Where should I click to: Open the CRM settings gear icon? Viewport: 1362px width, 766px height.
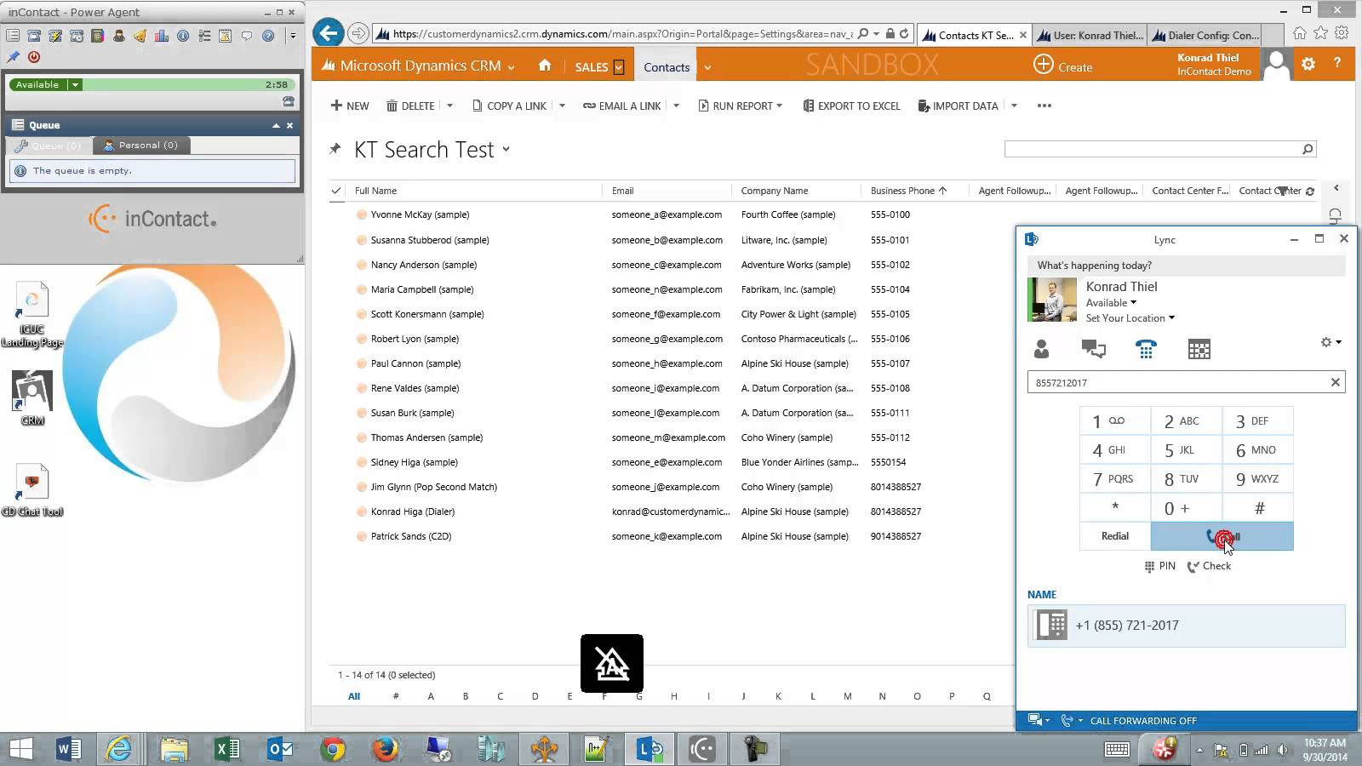click(x=1308, y=64)
